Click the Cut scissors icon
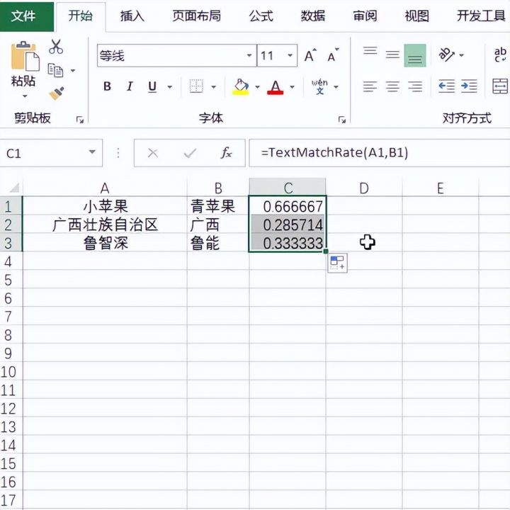Screen dimensions: 510x510 pyautogui.click(x=56, y=47)
